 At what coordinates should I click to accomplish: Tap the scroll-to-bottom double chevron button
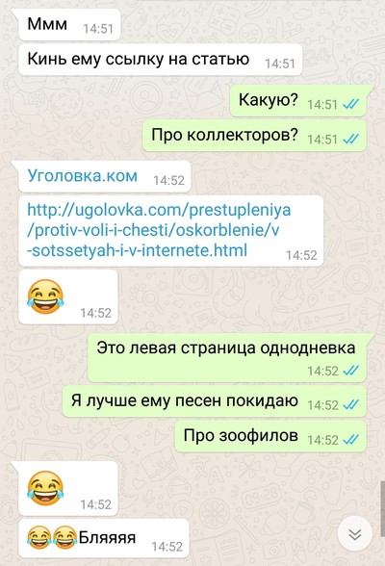pos(355,534)
